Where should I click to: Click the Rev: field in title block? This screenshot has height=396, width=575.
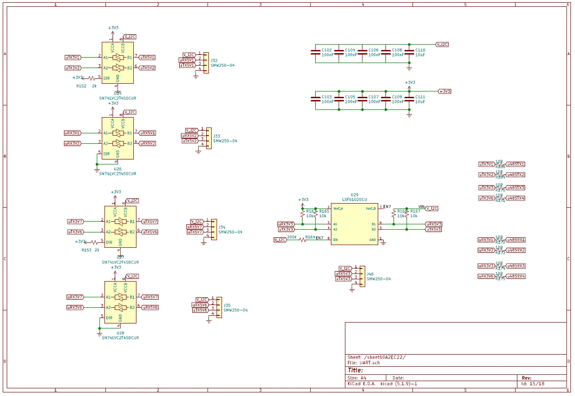pyautogui.click(x=526, y=378)
